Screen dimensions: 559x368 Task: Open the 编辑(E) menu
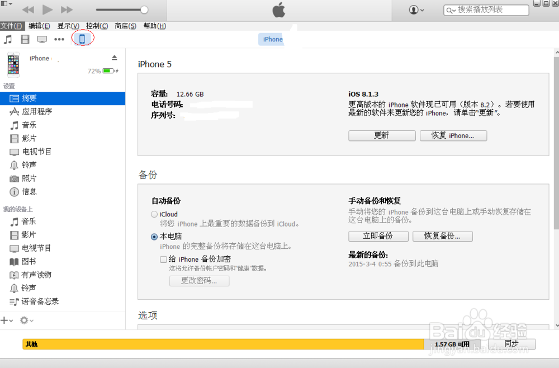[x=39, y=26]
